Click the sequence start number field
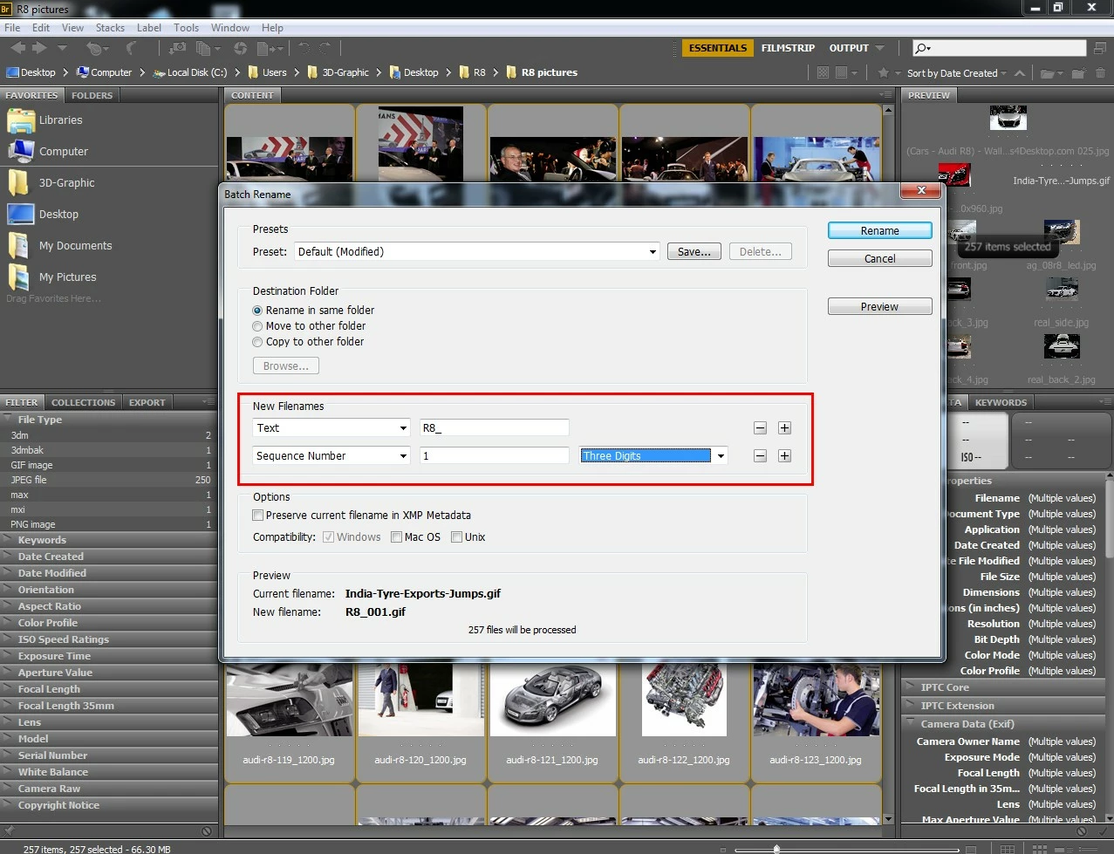The width and height of the screenshot is (1114, 854). point(494,455)
